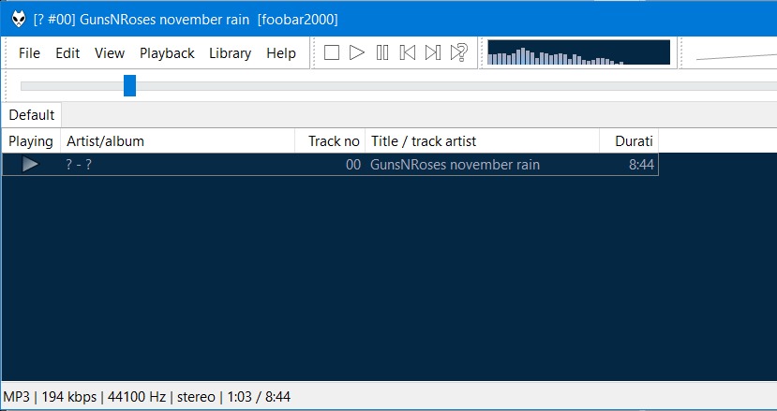Click the Stop playback button
The height and width of the screenshot is (411, 777).
point(332,52)
